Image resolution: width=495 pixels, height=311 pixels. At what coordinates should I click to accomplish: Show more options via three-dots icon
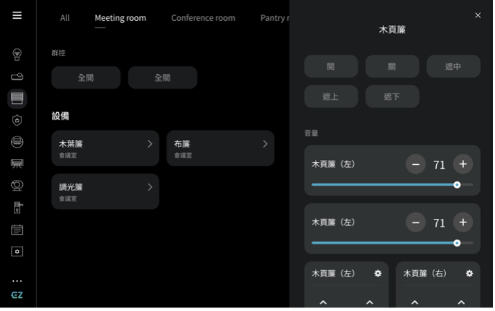(17, 281)
